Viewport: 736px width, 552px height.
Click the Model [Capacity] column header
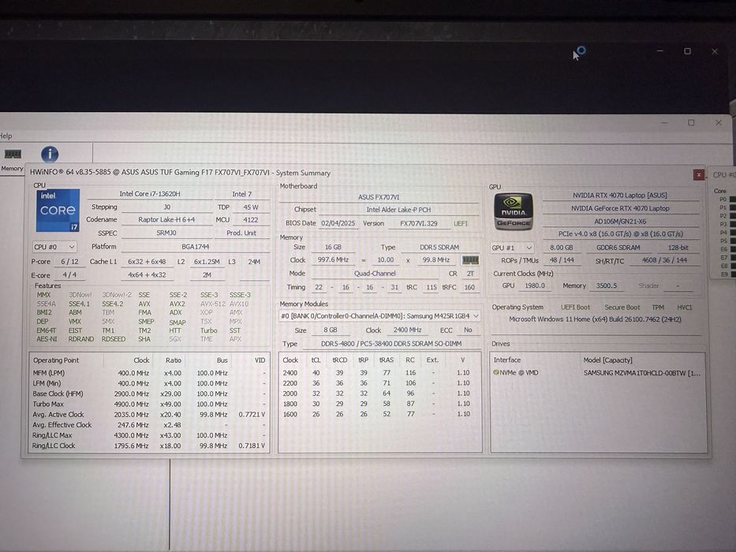(x=607, y=360)
